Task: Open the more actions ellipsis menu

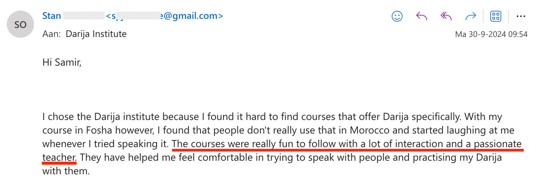Action: click(521, 16)
